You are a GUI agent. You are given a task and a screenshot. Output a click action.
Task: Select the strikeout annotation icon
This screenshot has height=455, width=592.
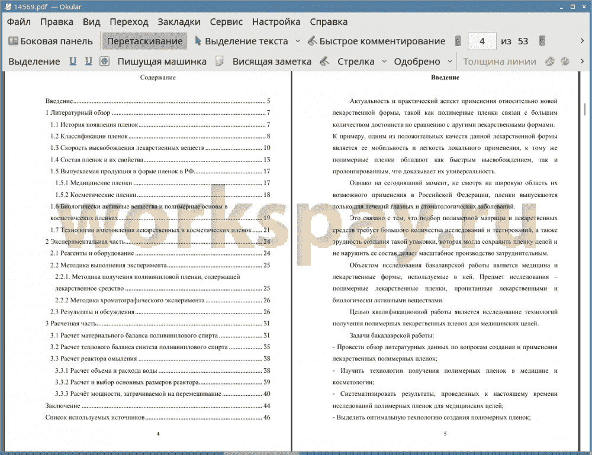(x=105, y=61)
